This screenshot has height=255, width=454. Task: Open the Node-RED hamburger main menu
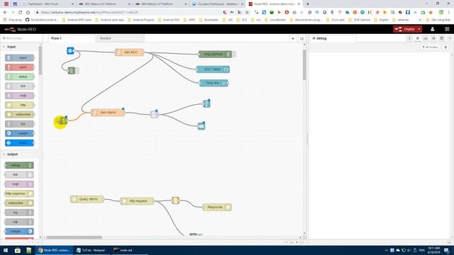pyautogui.click(x=447, y=29)
